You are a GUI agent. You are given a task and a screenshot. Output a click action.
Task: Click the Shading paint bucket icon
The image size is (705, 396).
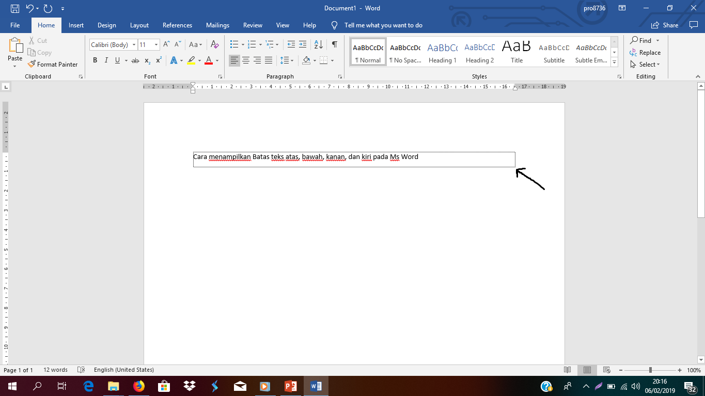tap(306, 60)
